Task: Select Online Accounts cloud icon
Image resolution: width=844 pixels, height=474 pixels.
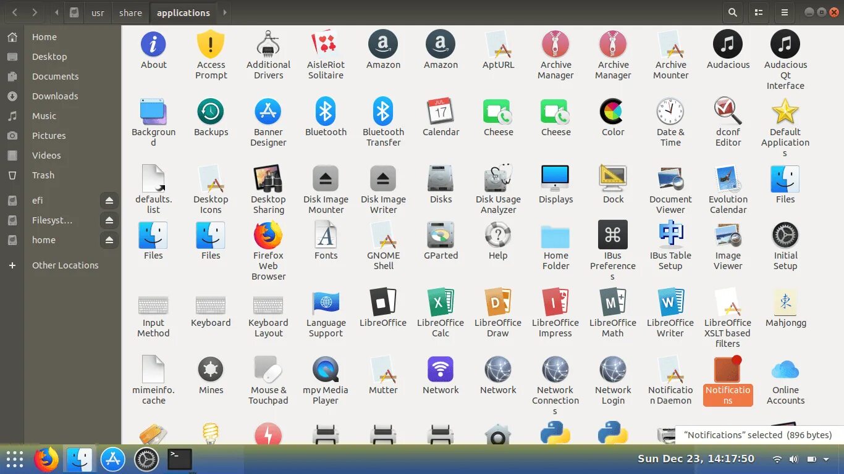Action: coord(785,370)
